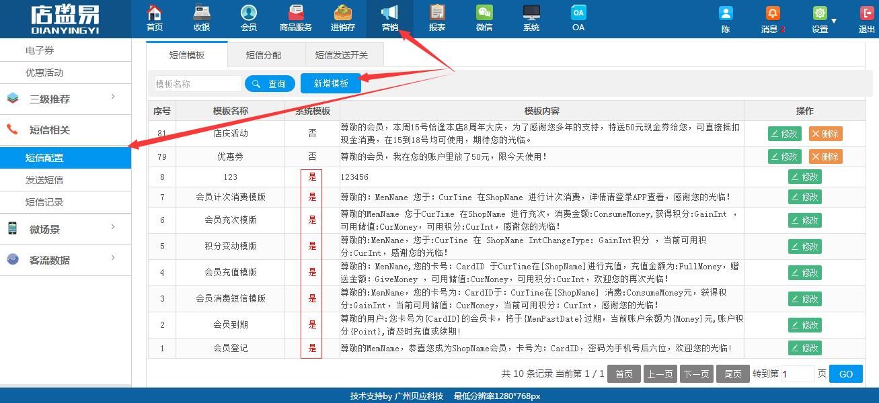Click the 查询 search button
The width and height of the screenshot is (879, 403).
click(x=270, y=84)
